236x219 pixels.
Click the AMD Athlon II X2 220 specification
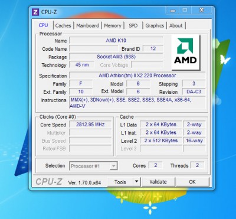pos(137,76)
